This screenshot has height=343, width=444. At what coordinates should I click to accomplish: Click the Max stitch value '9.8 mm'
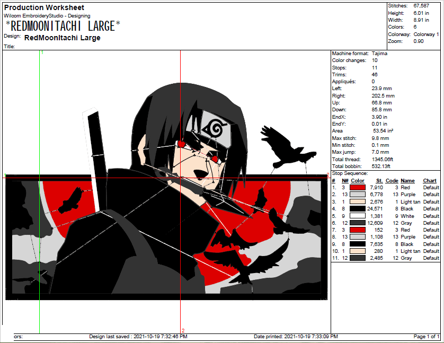click(x=380, y=138)
